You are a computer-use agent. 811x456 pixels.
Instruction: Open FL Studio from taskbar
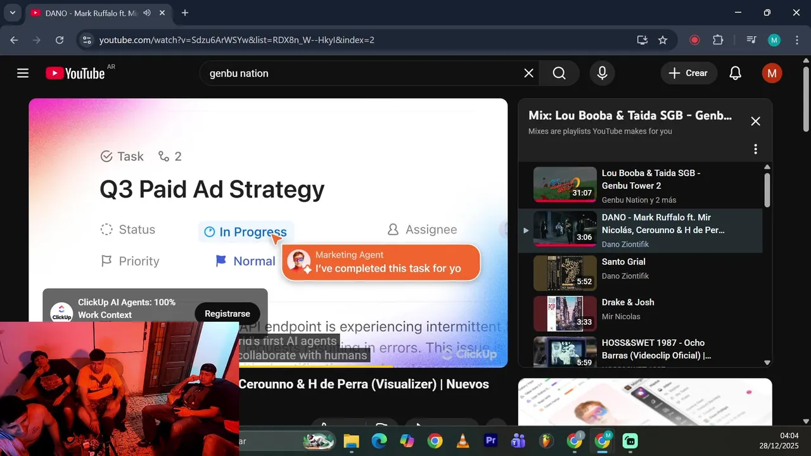(x=546, y=441)
